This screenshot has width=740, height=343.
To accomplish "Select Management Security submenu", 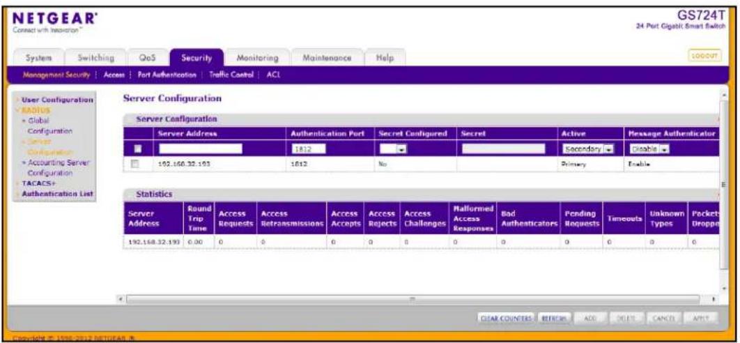I will coord(56,75).
